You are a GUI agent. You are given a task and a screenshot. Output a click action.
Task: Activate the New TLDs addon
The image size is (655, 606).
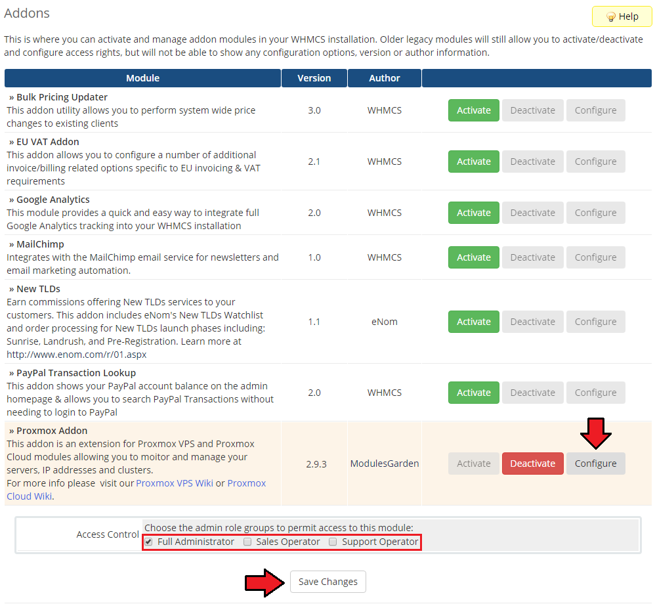click(x=473, y=322)
